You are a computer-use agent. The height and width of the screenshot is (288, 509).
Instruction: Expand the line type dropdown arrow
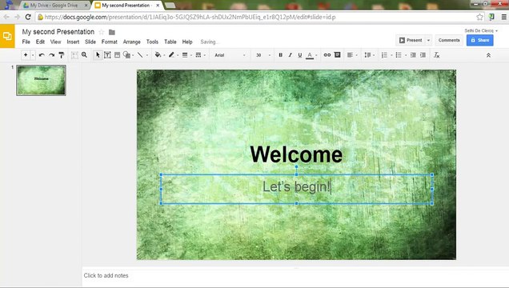click(x=147, y=55)
